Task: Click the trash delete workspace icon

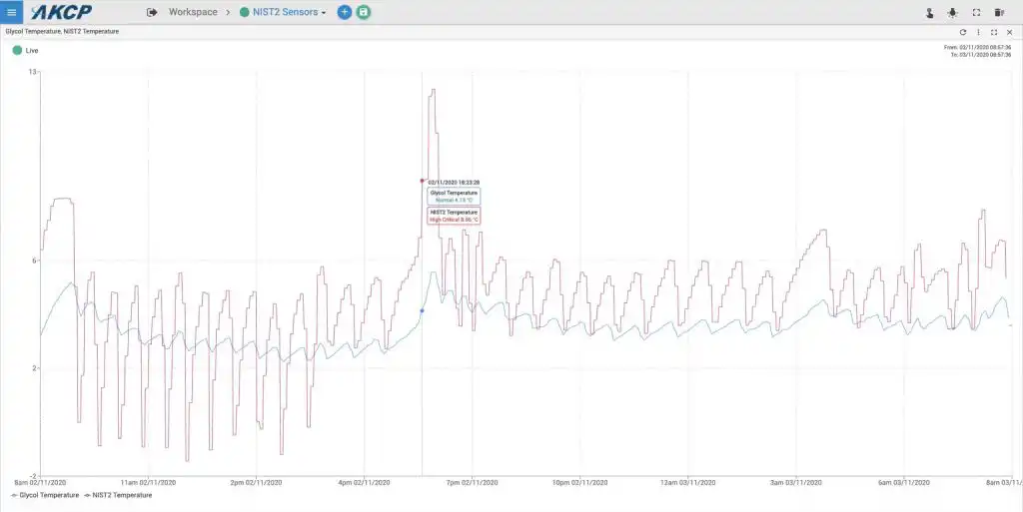Action: [999, 12]
